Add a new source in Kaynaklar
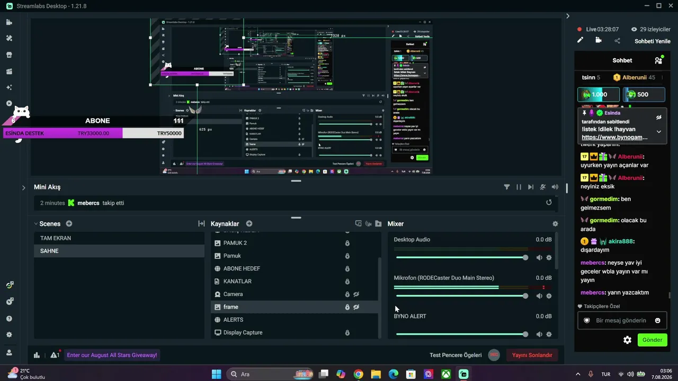678x381 pixels. [249, 224]
